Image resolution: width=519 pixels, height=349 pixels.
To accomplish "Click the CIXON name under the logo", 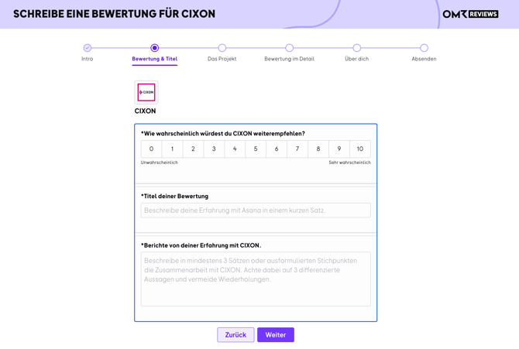I will [145, 111].
